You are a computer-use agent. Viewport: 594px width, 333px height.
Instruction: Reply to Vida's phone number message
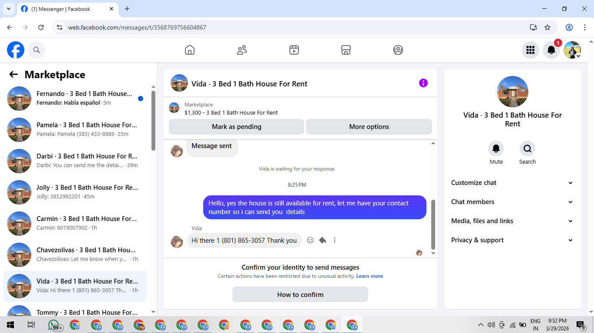click(x=322, y=240)
